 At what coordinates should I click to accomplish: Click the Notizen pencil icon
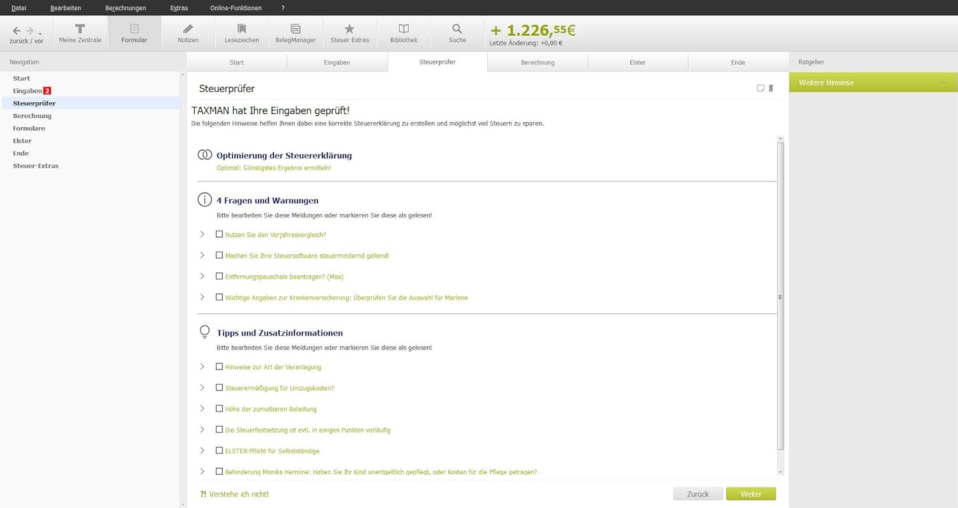coord(188,29)
